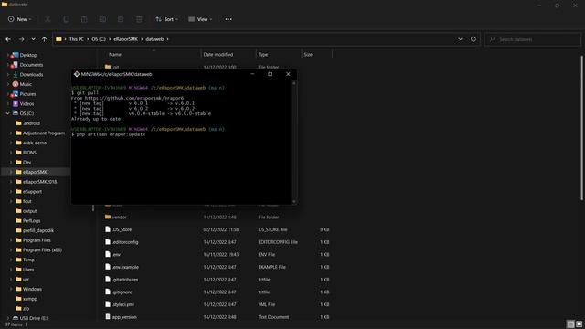Screen dimensions: 585x329
Task: Open the View dropdown
Action: (x=200, y=19)
